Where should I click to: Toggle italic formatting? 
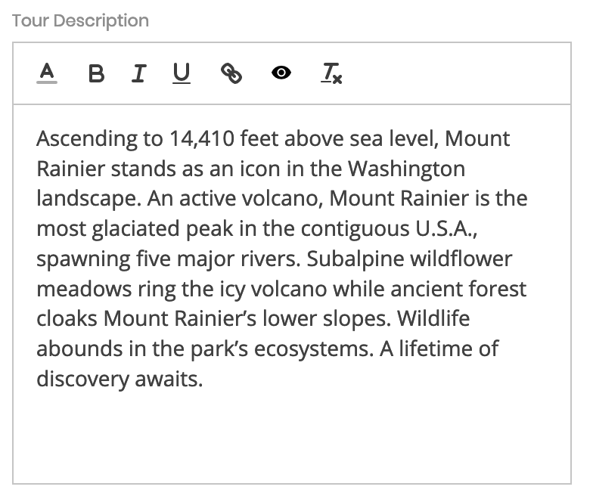(x=139, y=73)
